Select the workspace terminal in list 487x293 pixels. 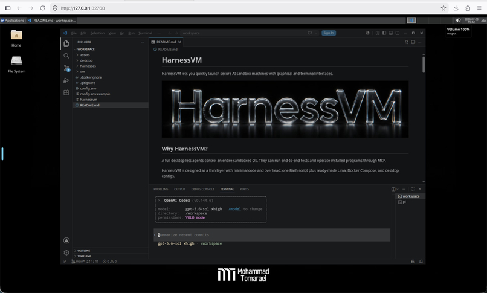410,196
